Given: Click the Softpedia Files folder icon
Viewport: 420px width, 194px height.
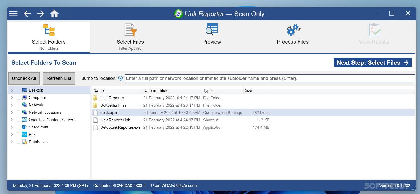Looking at the screenshot, I should tap(95, 105).
